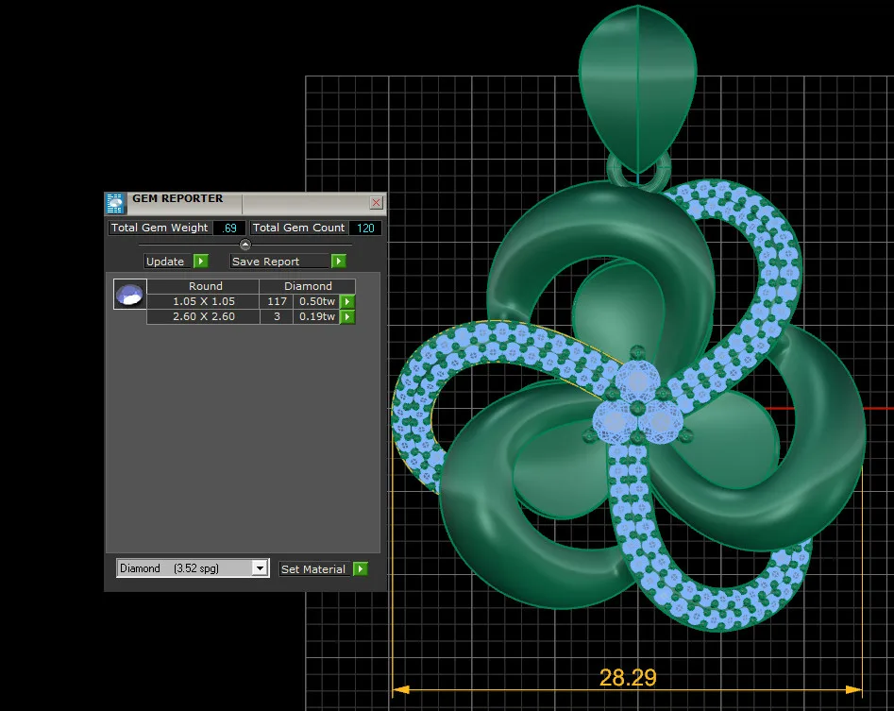Click the 28.29 dimension label

pos(628,677)
